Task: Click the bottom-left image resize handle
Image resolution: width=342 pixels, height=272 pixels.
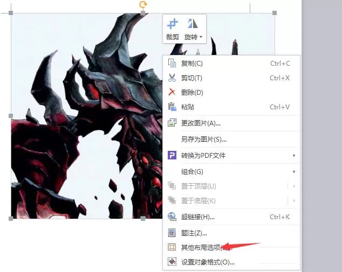Action: tap(11, 219)
